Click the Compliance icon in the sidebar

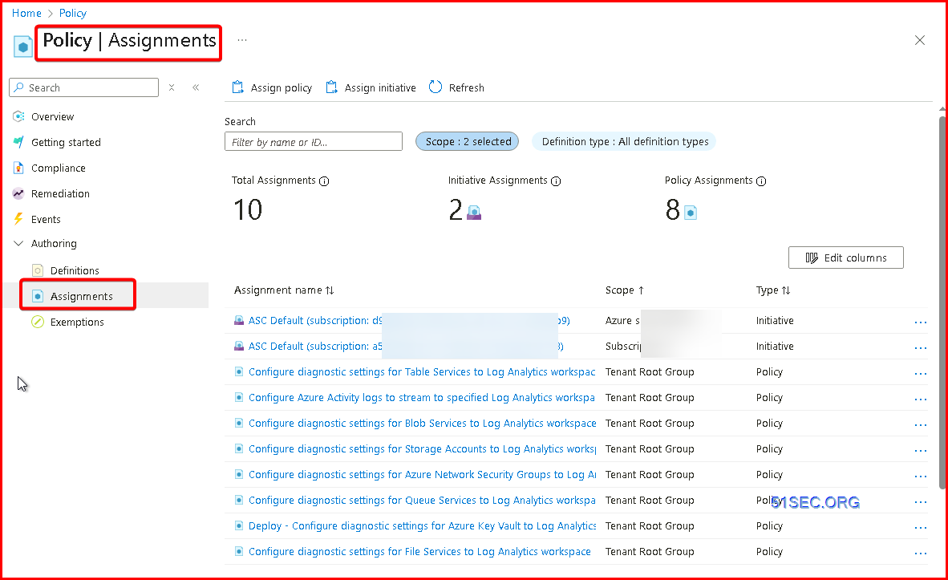18,168
